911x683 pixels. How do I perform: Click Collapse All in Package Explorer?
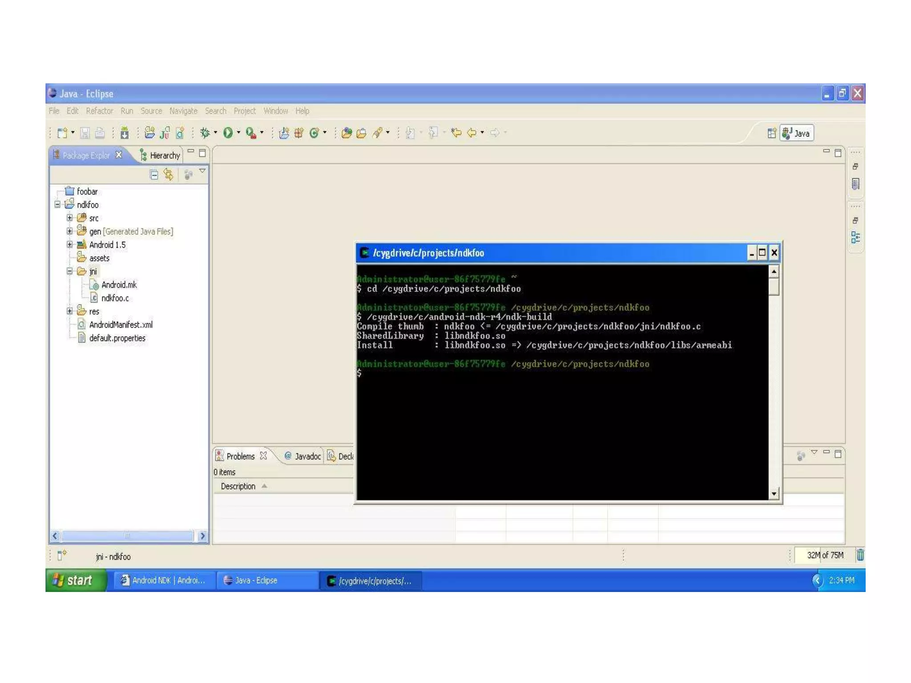point(154,175)
